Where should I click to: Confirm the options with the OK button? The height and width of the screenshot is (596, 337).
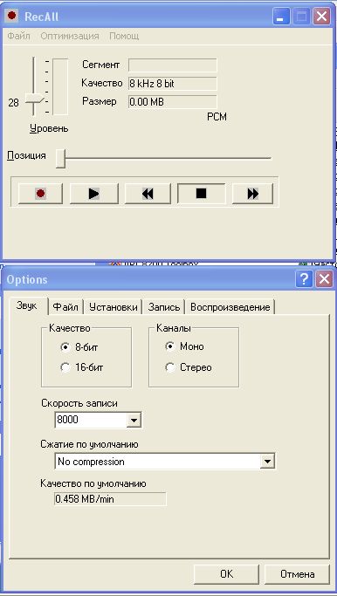tap(226, 574)
